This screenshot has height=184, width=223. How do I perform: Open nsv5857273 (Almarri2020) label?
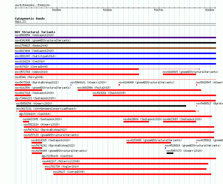[184, 151]
